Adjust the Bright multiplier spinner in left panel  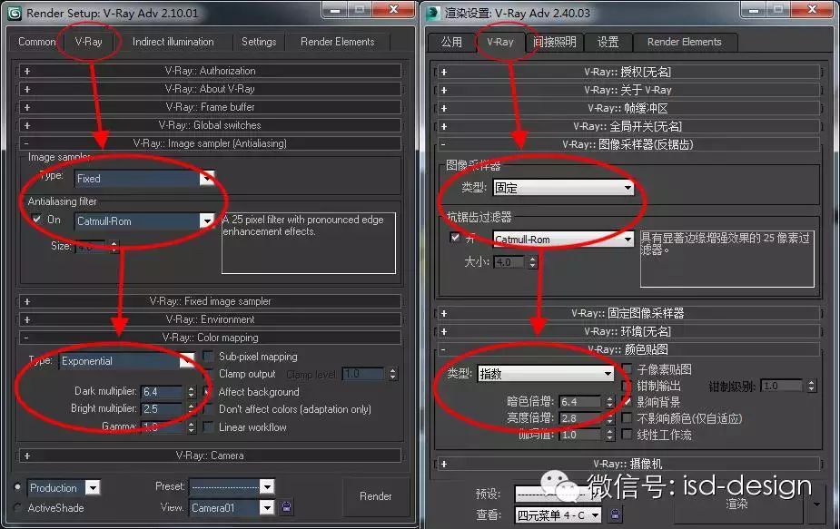[192, 408]
